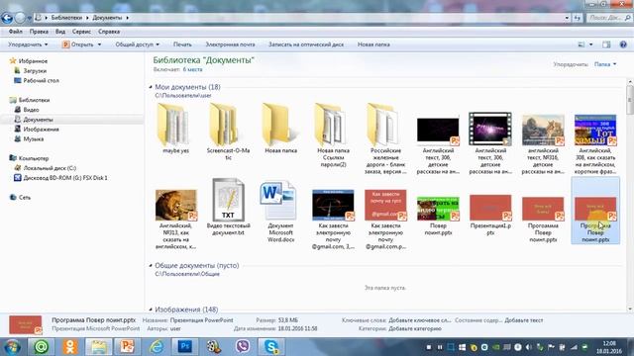Click the Открыть toolbar button
Viewport: 634px width, 356px height.
point(78,44)
